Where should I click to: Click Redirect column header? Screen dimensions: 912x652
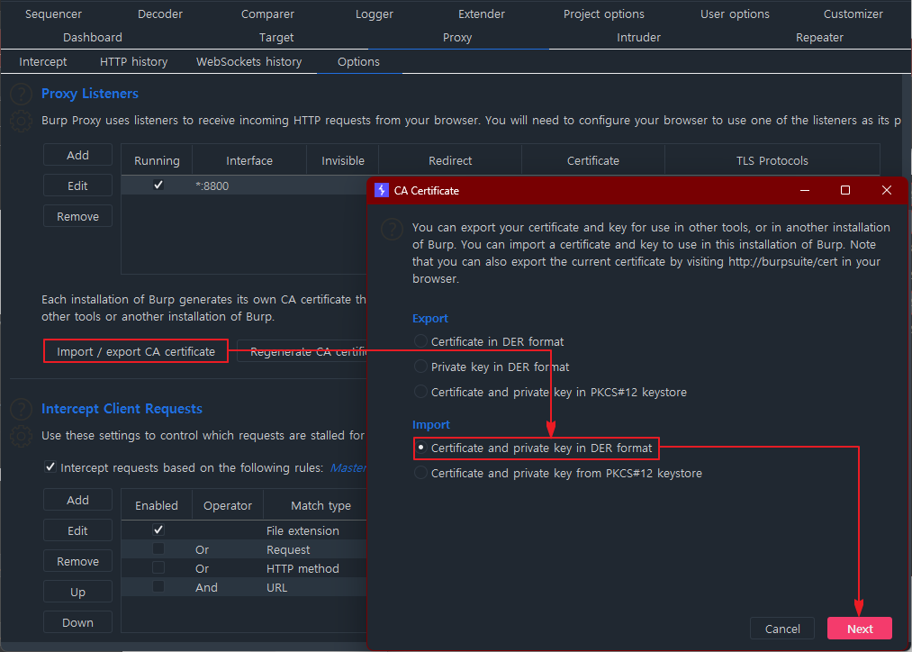tap(450, 160)
